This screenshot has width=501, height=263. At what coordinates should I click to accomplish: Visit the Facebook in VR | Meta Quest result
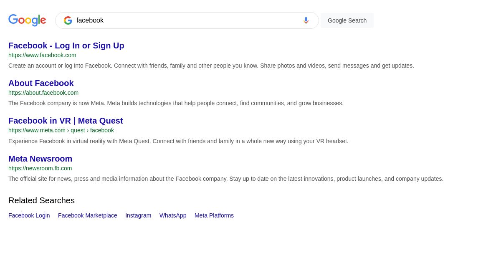66,121
